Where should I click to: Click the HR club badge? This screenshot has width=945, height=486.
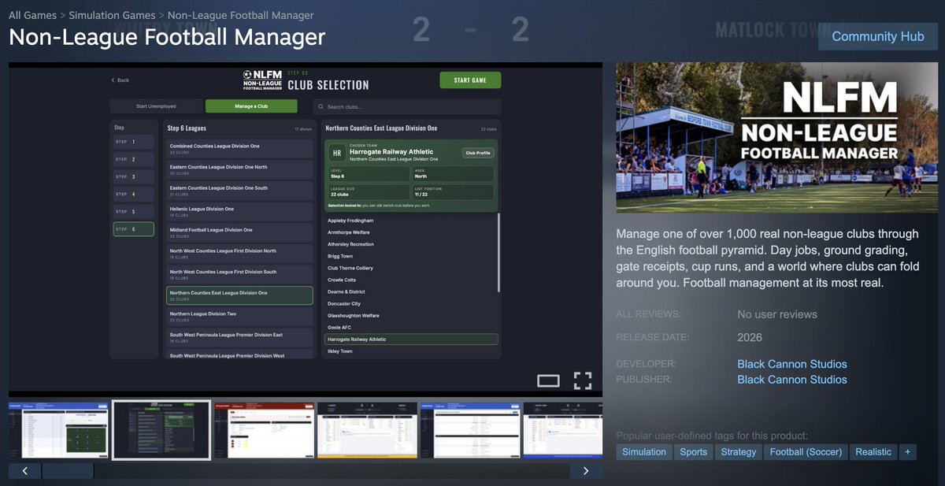[x=336, y=153]
